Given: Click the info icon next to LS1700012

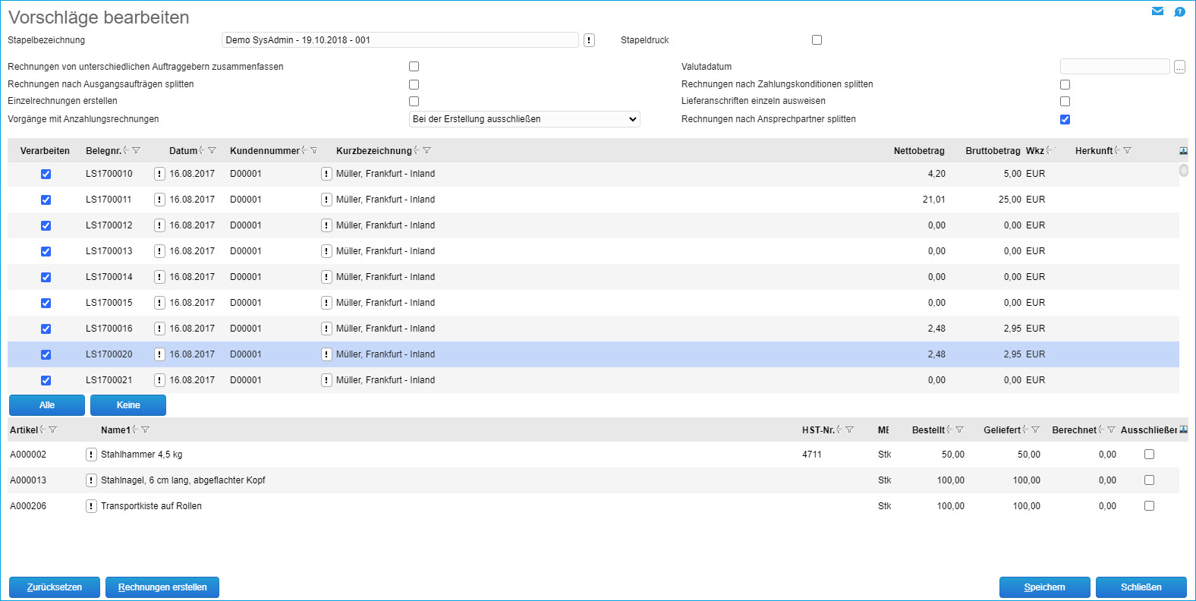Looking at the screenshot, I should tap(159, 225).
